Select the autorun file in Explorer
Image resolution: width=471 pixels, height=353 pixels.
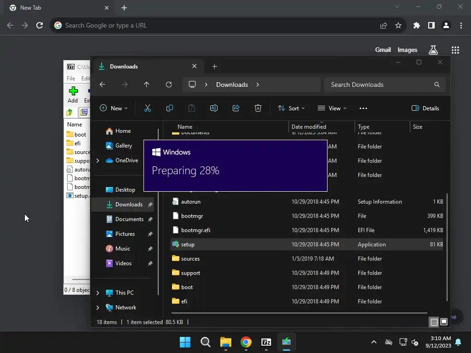click(307, 202)
